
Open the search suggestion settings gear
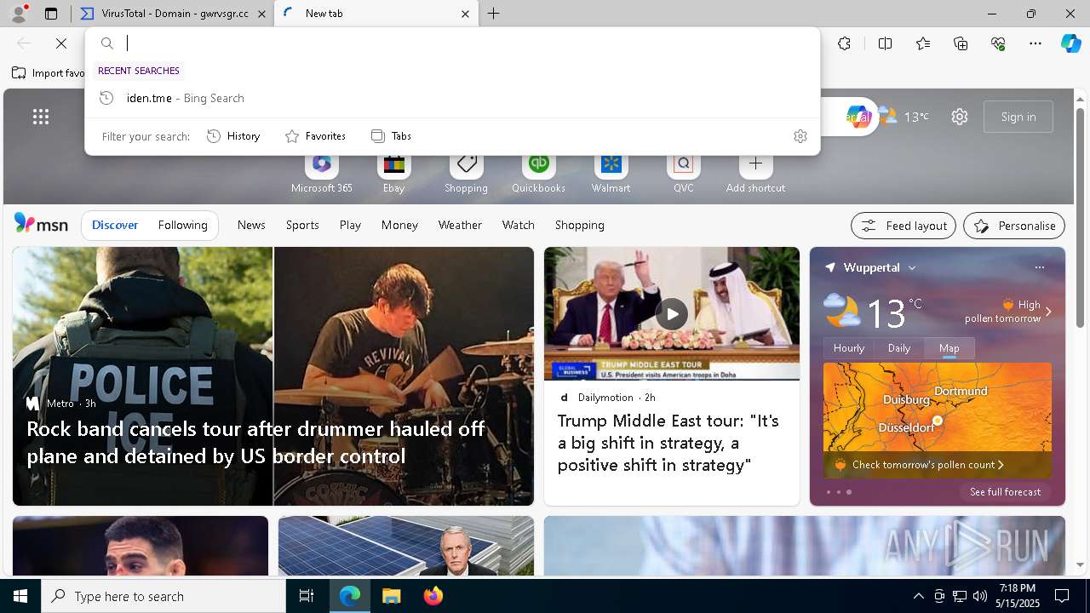tap(800, 136)
